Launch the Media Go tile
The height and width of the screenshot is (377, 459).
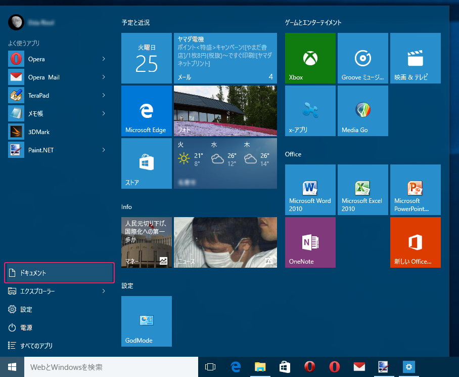pyautogui.click(x=362, y=111)
